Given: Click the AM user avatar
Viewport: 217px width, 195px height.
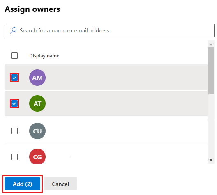Looking at the screenshot, I should tap(37, 78).
